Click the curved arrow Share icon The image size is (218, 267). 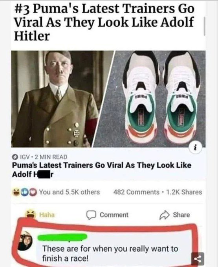point(165,215)
